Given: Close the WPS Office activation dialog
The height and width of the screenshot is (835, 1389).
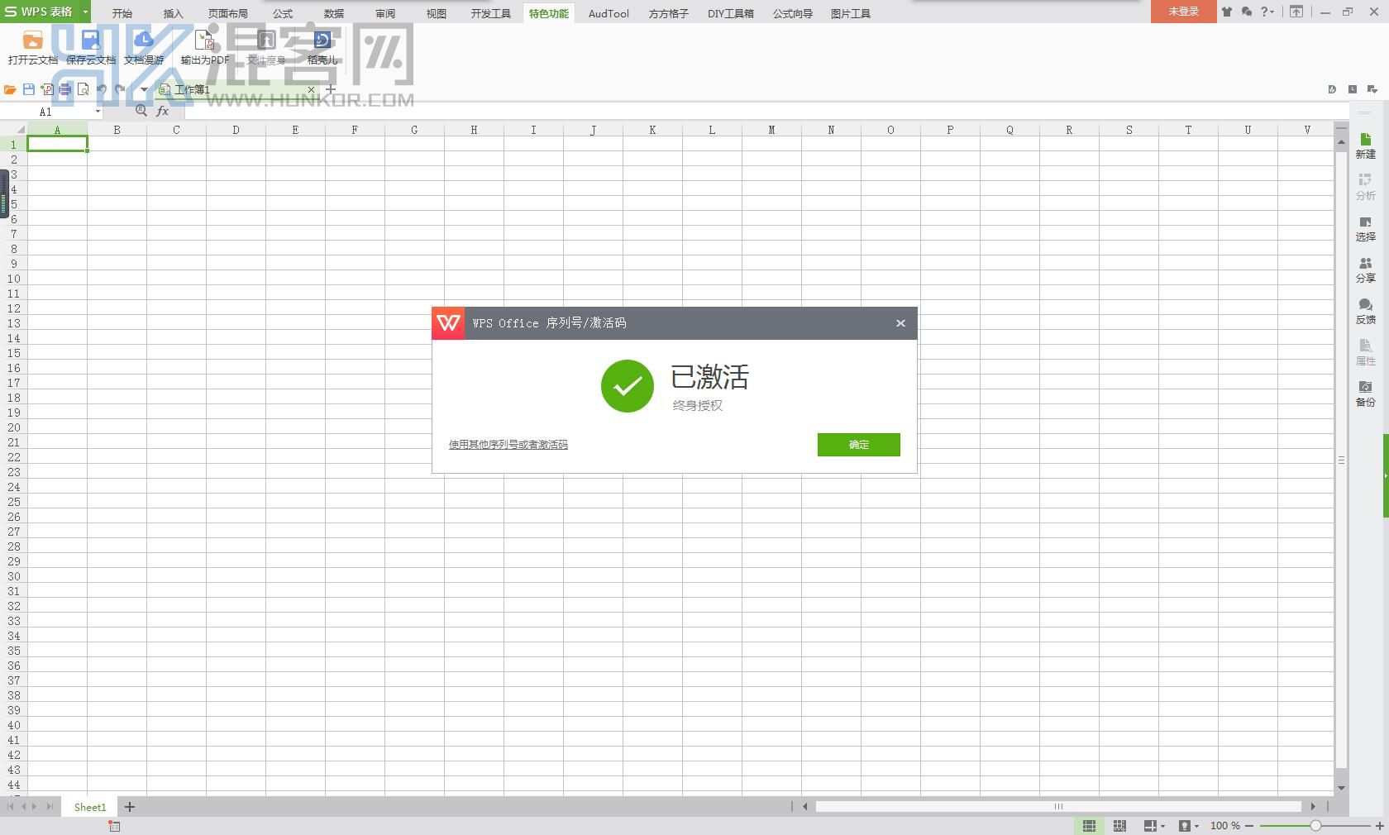Looking at the screenshot, I should pyautogui.click(x=900, y=323).
